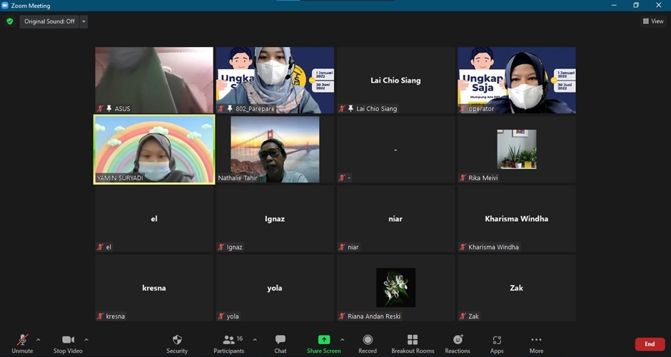The width and height of the screenshot is (671, 357).
Task: Open the View layout menu
Action: pos(653,21)
